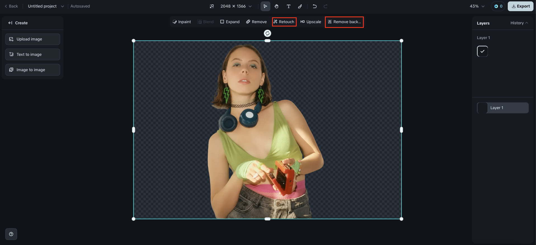536x245 pixels.
Task: Select the Brush tool
Action: [x=300, y=6]
